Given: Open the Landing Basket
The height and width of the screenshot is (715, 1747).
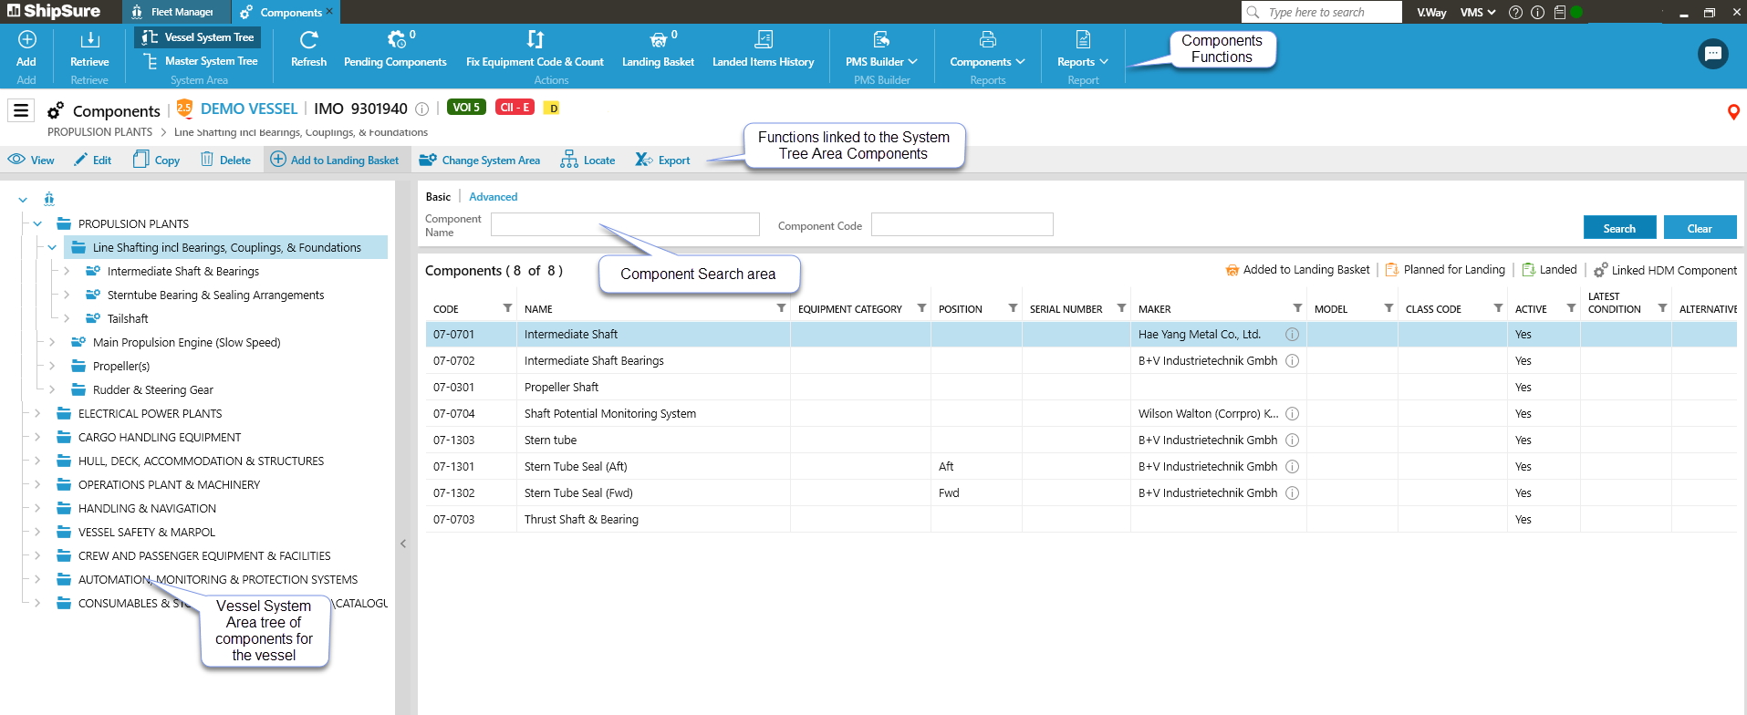Looking at the screenshot, I should point(658,48).
